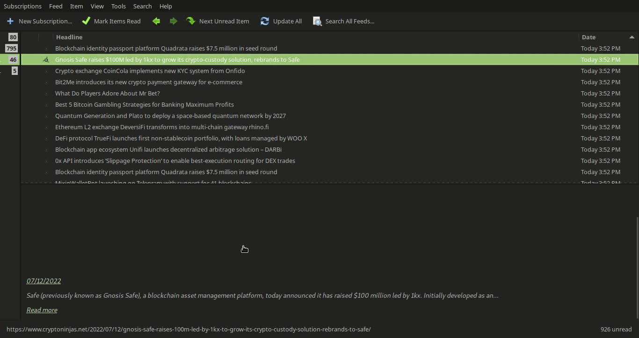The image size is (639, 338).
Task: Open the 07/12/2022 date link
Action: tap(44, 281)
